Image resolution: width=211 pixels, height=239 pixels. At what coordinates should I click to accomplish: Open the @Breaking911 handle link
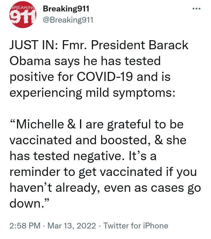pyautogui.click(x=68, y=20)
